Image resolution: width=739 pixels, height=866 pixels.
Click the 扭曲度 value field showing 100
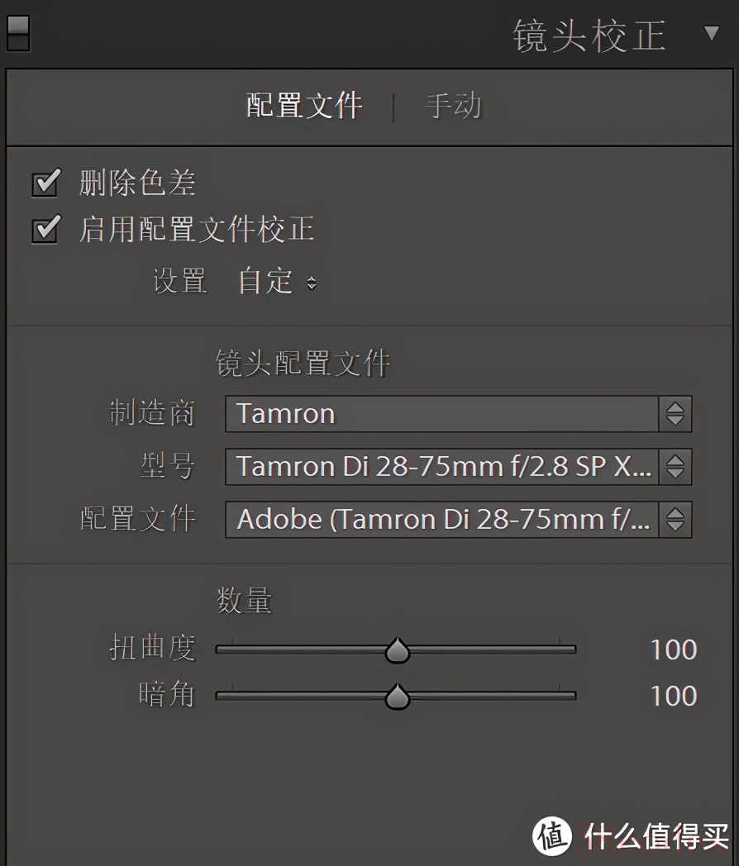673,650
